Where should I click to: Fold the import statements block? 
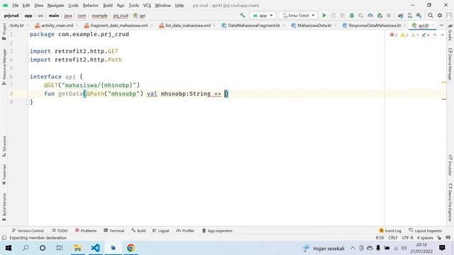27,51
